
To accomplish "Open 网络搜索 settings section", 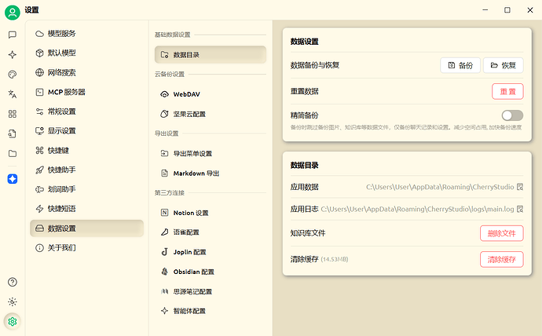I will coord(86,72).
